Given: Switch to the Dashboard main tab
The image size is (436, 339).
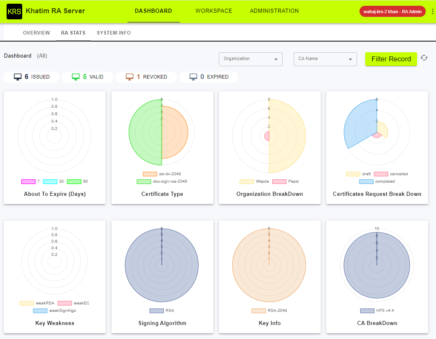Looking at the screenshot, I should pos(153,11).
